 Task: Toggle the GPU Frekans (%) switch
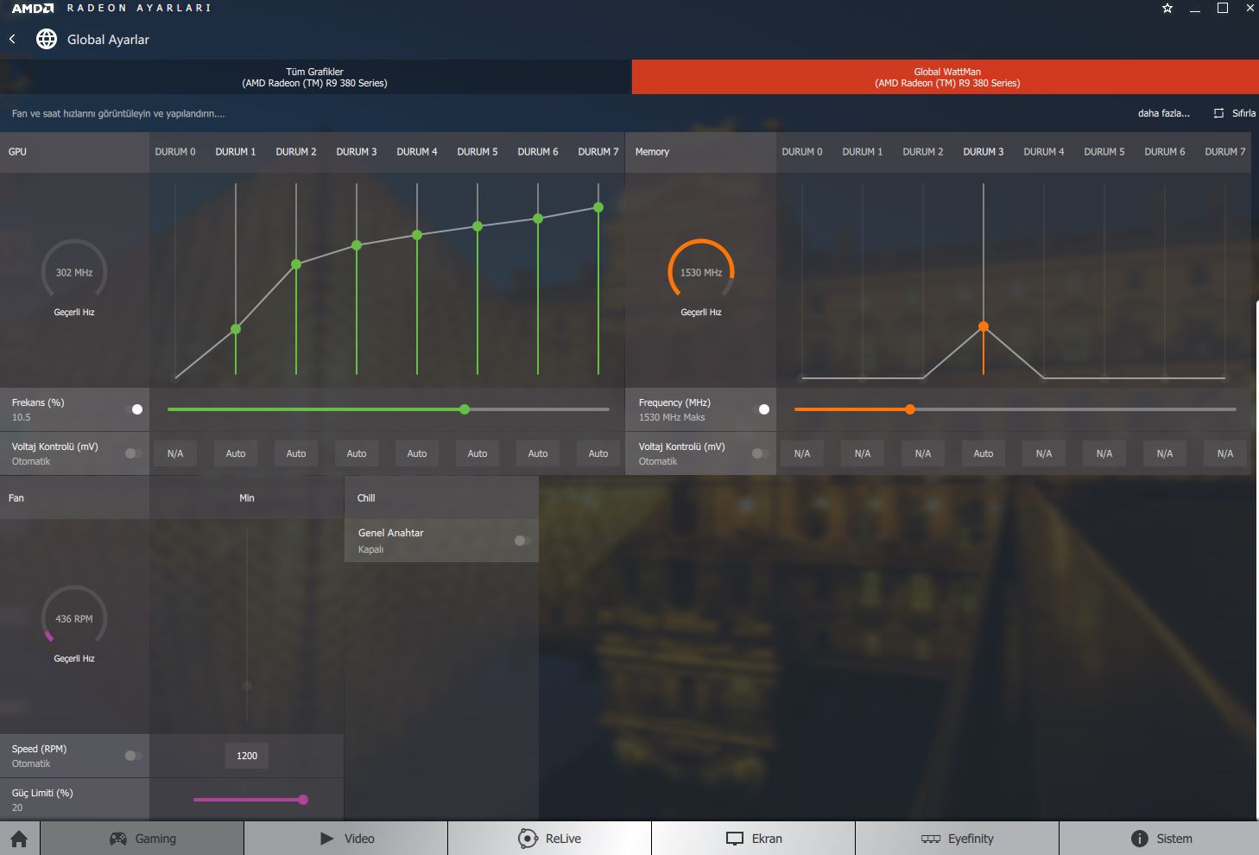(134, 409)
